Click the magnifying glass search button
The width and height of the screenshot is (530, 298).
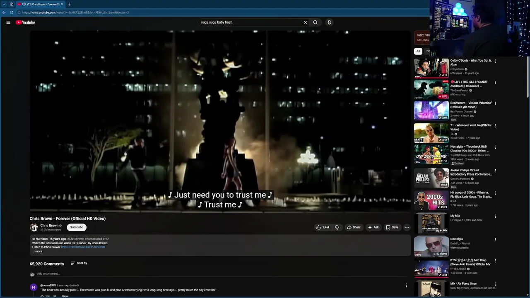pyautogui.click(x=315, y=22)
